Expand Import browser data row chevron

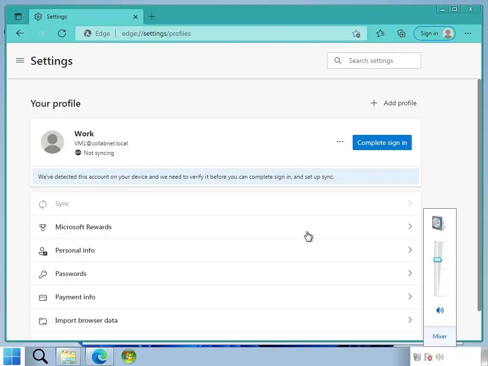pyautogui.click(x=410, y=320)
